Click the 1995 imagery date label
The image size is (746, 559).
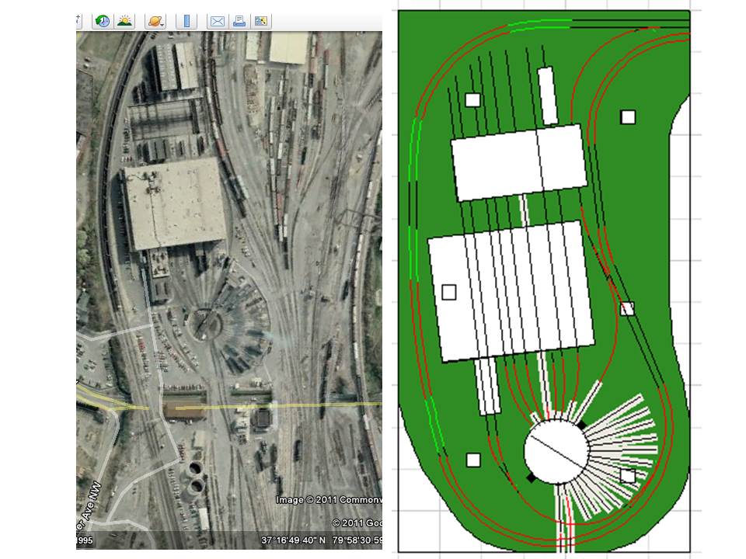pyautogui.click(x=83, y=541)
